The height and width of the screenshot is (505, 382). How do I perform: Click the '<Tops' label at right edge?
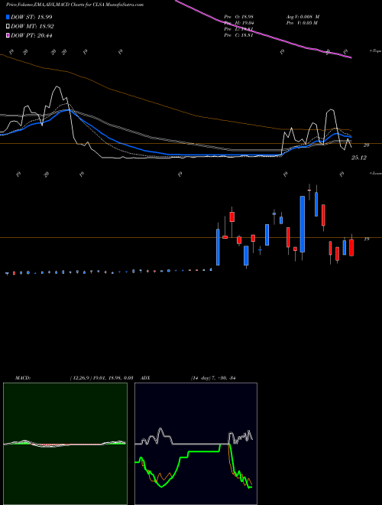coord(376,51)
